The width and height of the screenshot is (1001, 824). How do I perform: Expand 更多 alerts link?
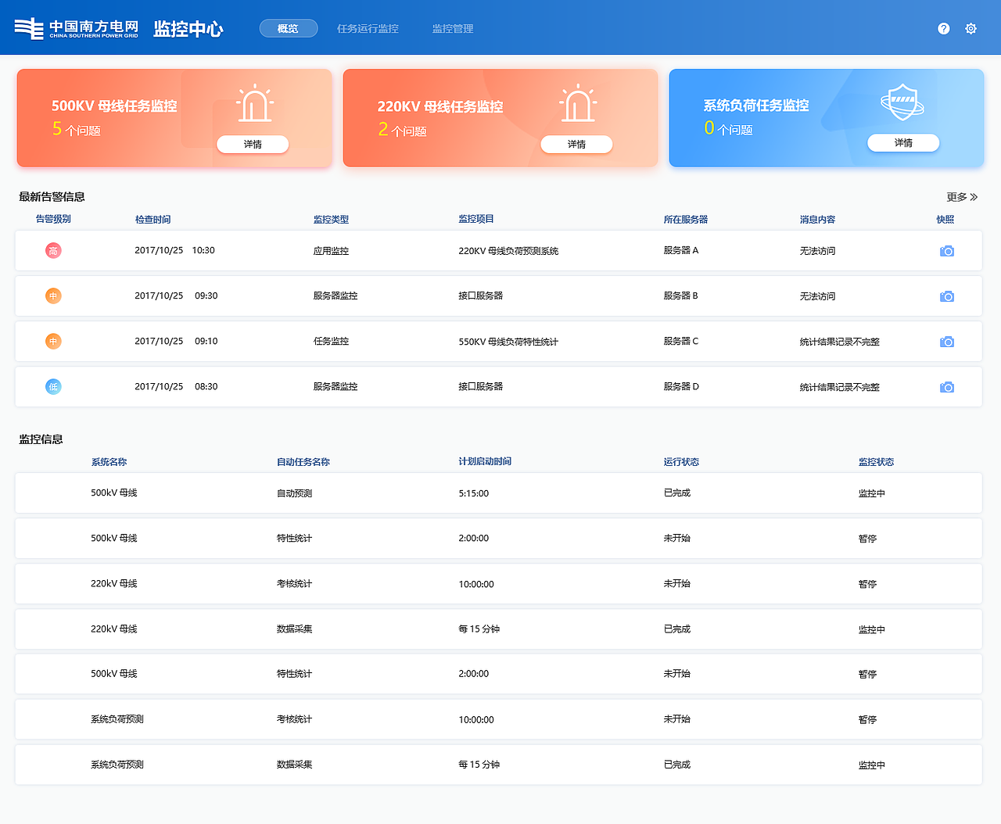(962, 197)
